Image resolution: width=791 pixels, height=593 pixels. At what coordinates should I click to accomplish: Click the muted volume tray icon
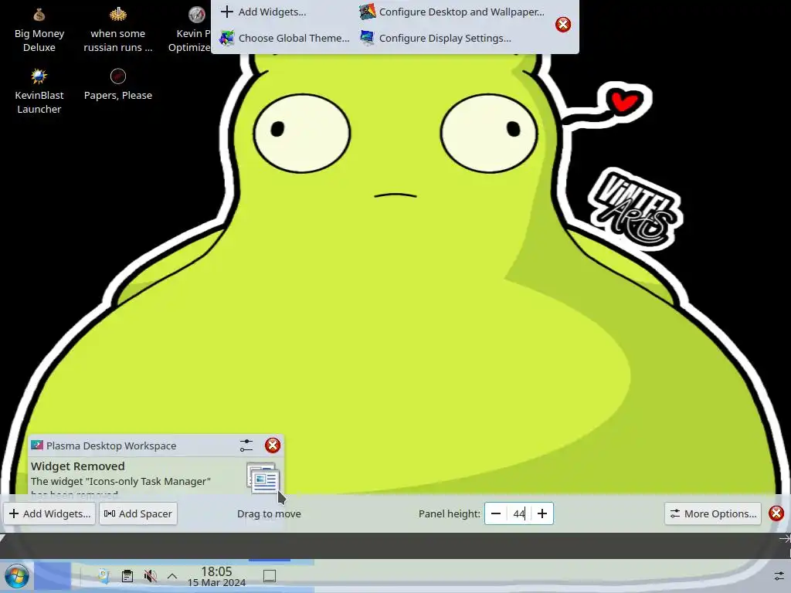[150, 576]
